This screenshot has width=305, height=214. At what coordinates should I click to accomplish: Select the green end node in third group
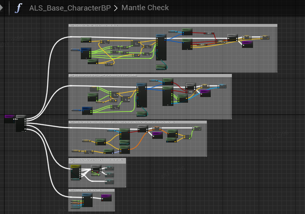[197, 129]
